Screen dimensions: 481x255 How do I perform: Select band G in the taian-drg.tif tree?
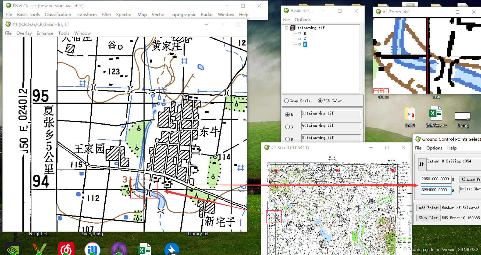pyautogui.click(x=305, y=39)
